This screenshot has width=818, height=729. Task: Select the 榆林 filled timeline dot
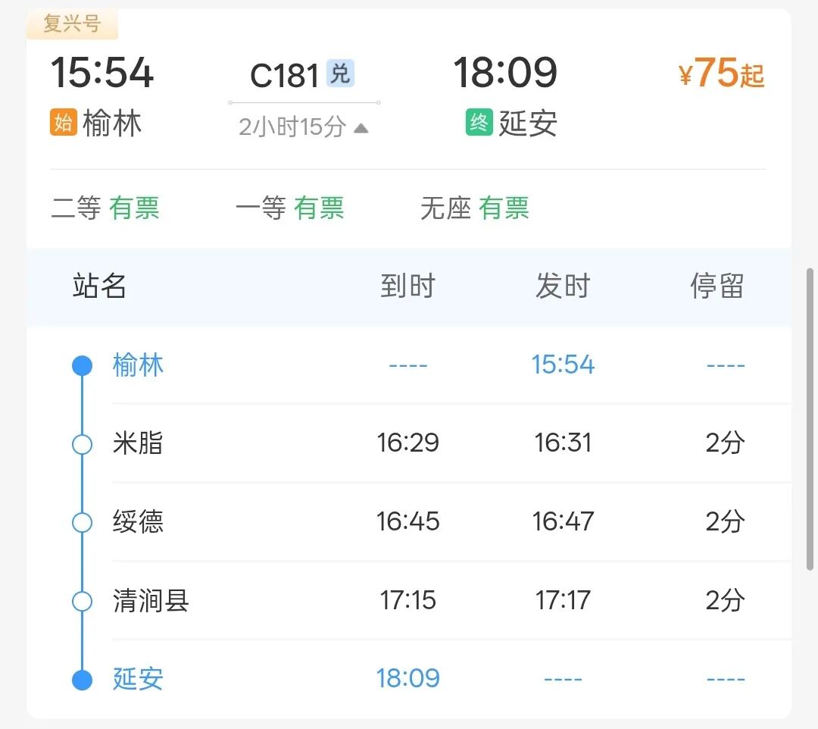tap(82, 366)
